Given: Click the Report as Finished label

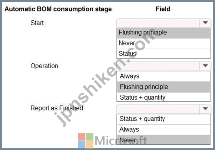Looking at the screenshot, I should pos(57,108).
